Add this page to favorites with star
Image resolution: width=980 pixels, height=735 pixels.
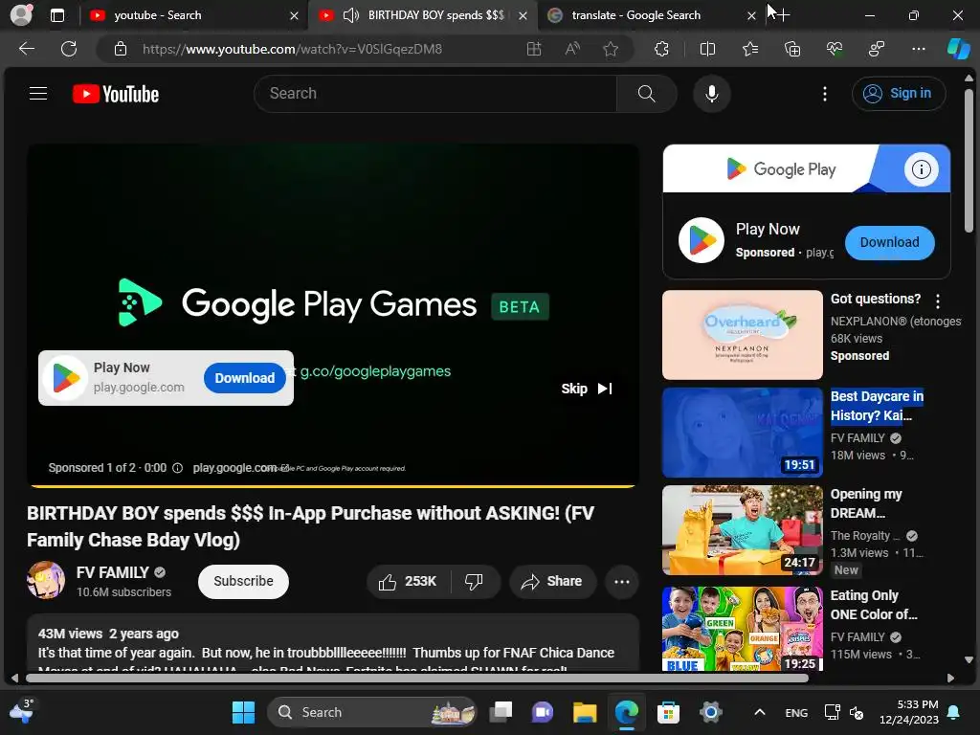[611, 49]
